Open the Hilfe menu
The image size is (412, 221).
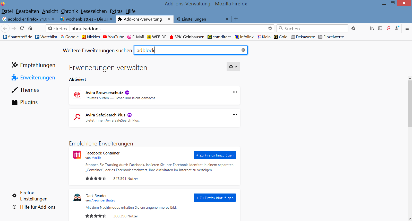point(131,11)
